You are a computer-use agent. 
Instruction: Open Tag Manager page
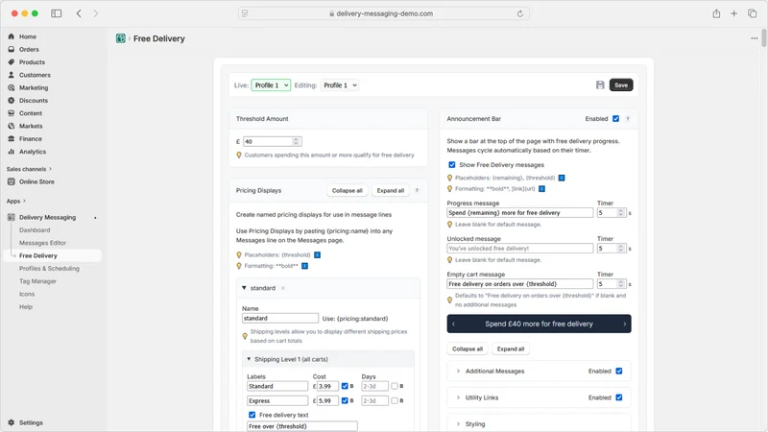tap(37, 281)
